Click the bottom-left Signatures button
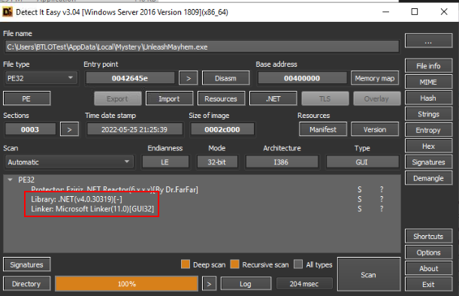 point(26,264)
